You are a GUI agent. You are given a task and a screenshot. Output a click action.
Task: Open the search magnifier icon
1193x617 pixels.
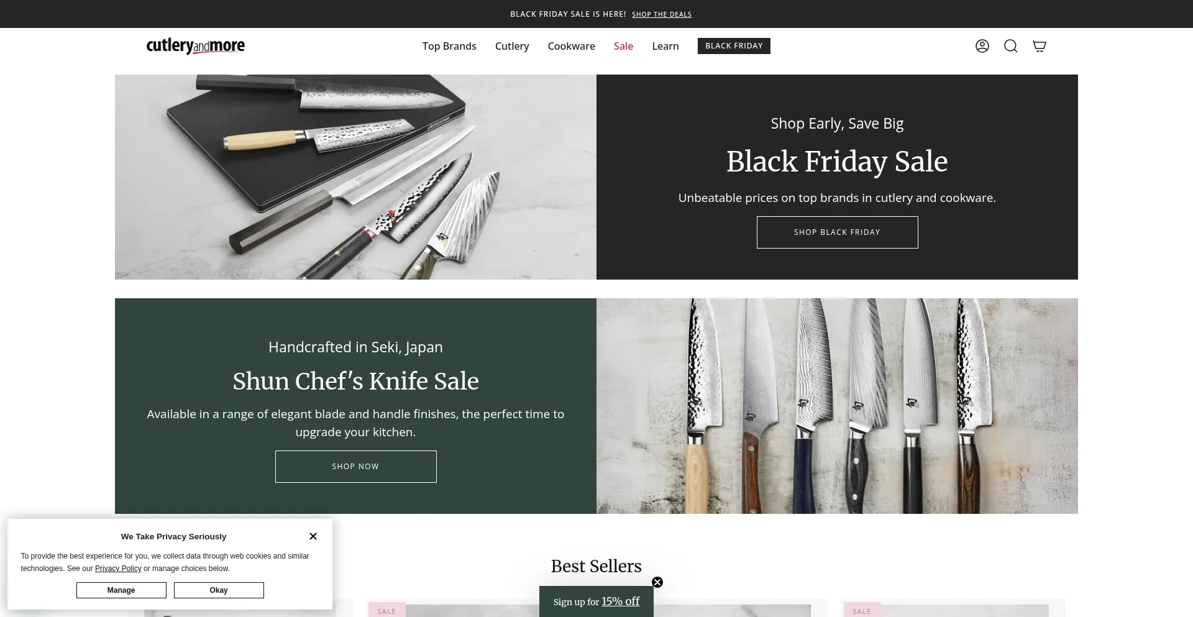(x=1010, y=46)
